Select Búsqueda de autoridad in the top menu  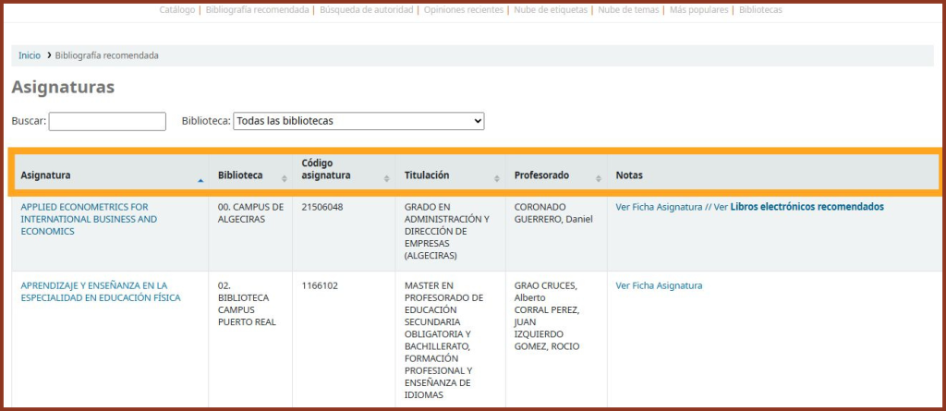point(368,9)
